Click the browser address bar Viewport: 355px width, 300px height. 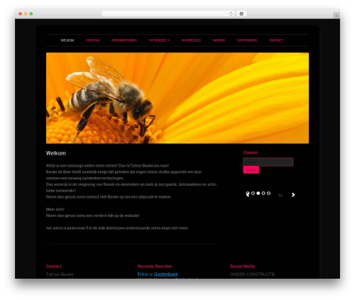(168, 13)
